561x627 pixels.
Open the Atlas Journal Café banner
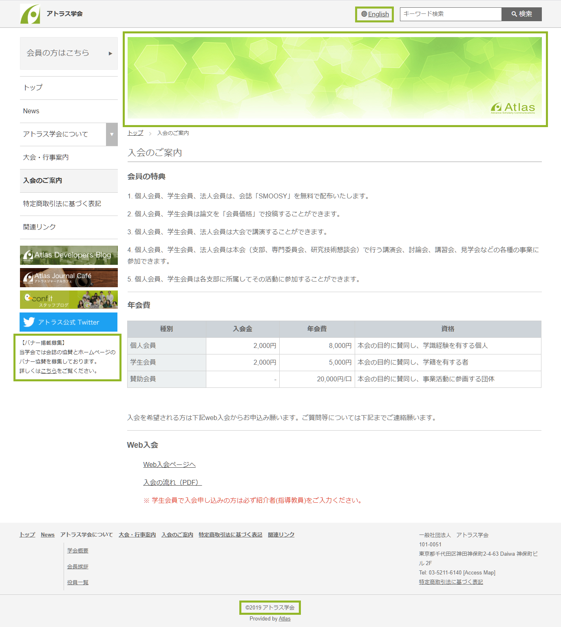68,277
